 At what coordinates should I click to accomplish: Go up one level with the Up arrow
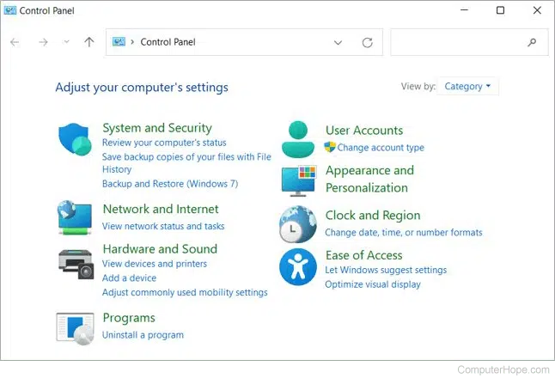[x=89, y=42]
